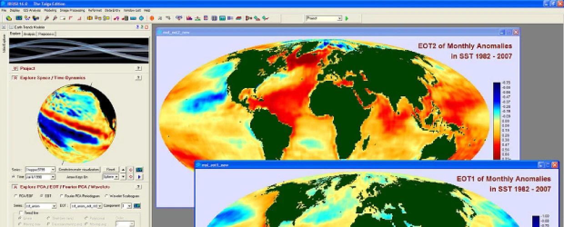The image size is (564, 227).
Task: Close the Earth Trends Modeler panel
Action: 146,27
